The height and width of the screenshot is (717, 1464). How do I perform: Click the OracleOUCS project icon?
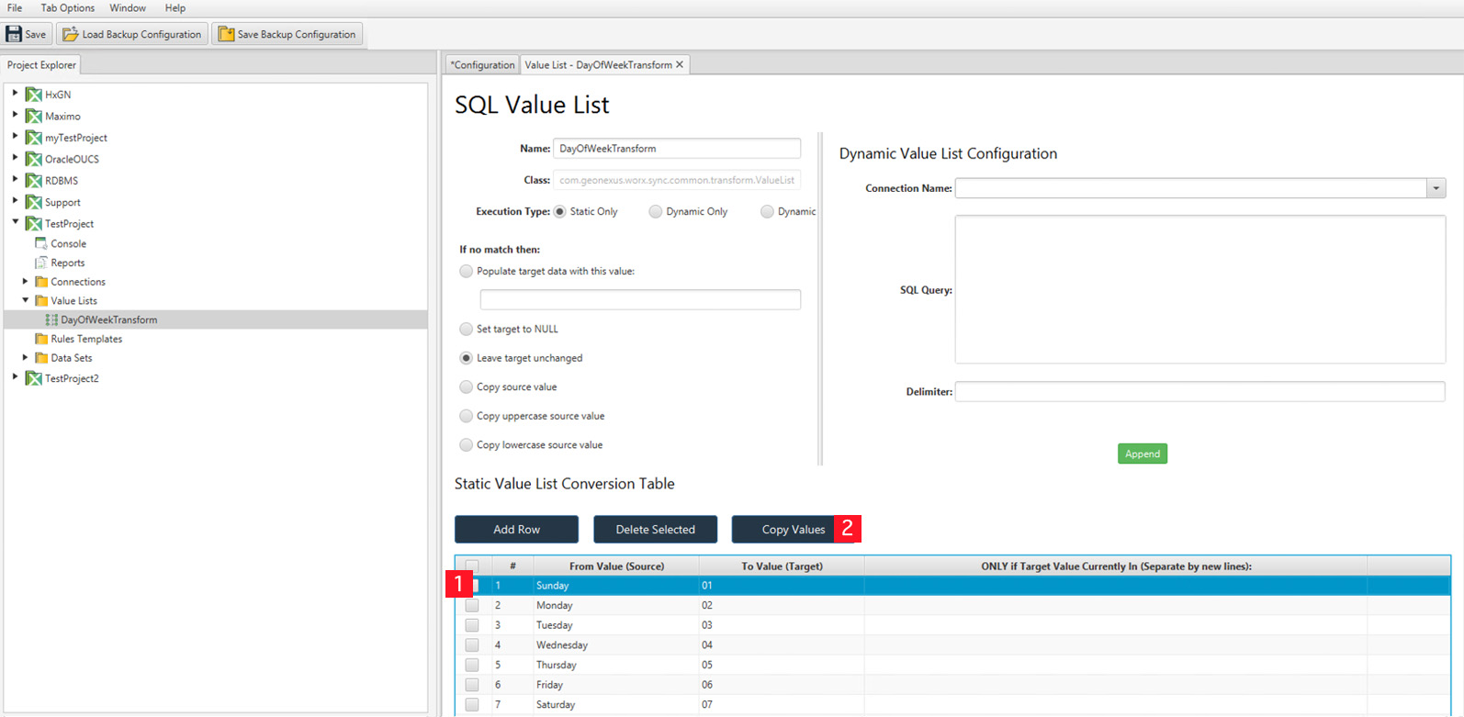(x=34, y=159)
